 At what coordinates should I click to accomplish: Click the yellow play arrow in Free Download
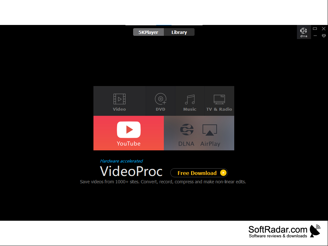pos(223,173)
